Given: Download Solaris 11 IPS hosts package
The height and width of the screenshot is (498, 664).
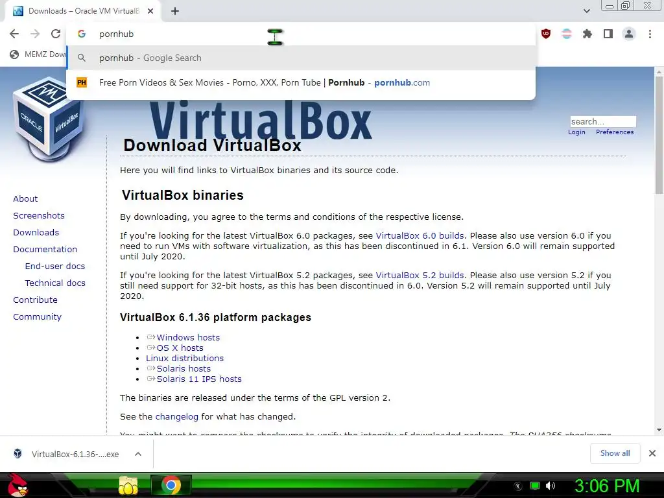Looking at the screenshot, I should click(198, 379).
